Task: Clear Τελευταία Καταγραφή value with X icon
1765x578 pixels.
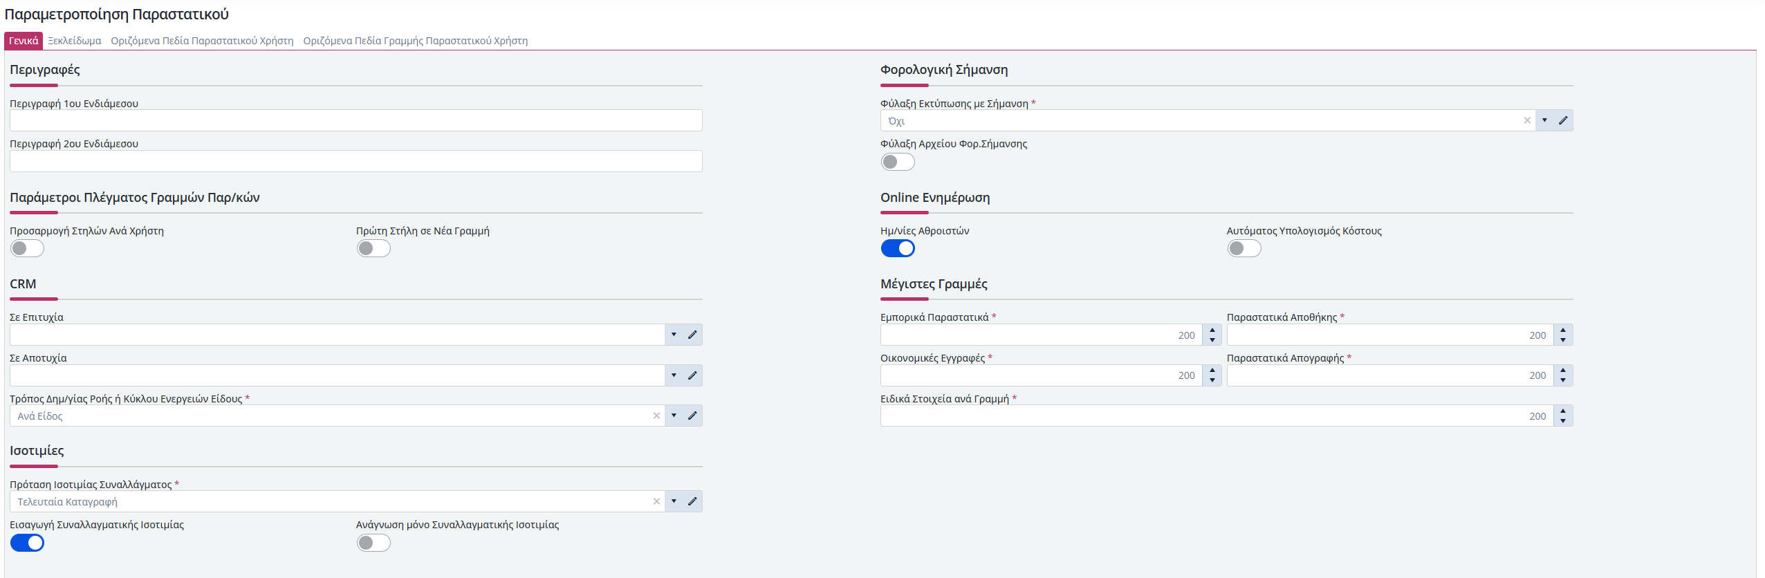Action: (x=656, y=501)
